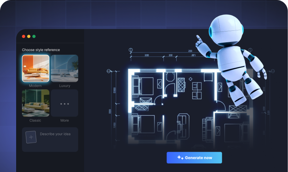The width and height of the screenshot is (288, 172).
Task: Pick the Classic style thumbnail
Action: 36,103
